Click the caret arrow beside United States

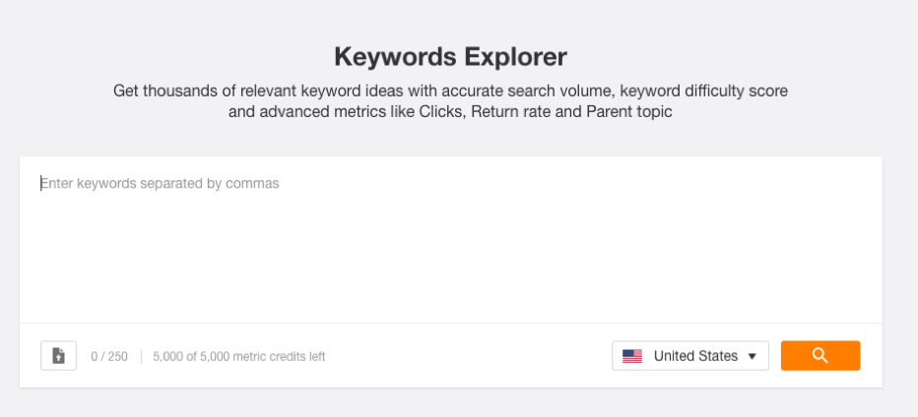tap(753, 356)
